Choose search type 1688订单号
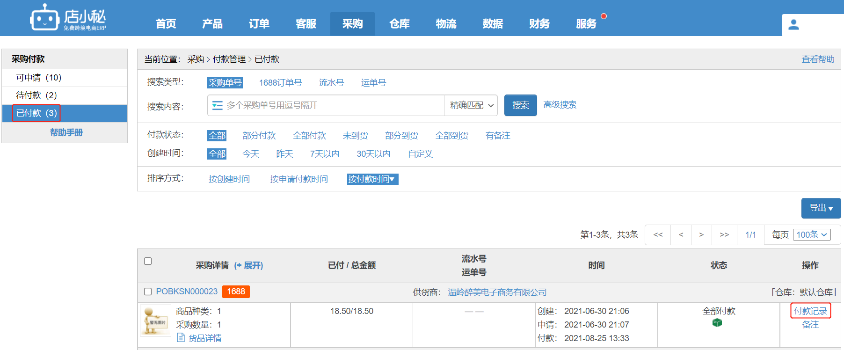The height and width of the screenshot is (350, 844). [280, 83]
